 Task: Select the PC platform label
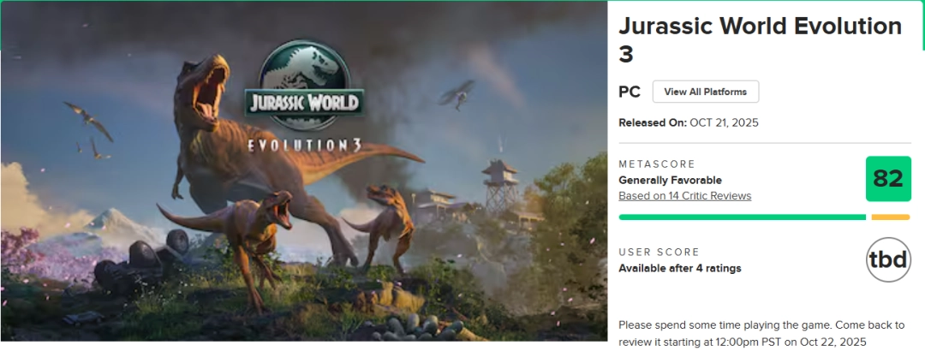click(x=630, y=92)
